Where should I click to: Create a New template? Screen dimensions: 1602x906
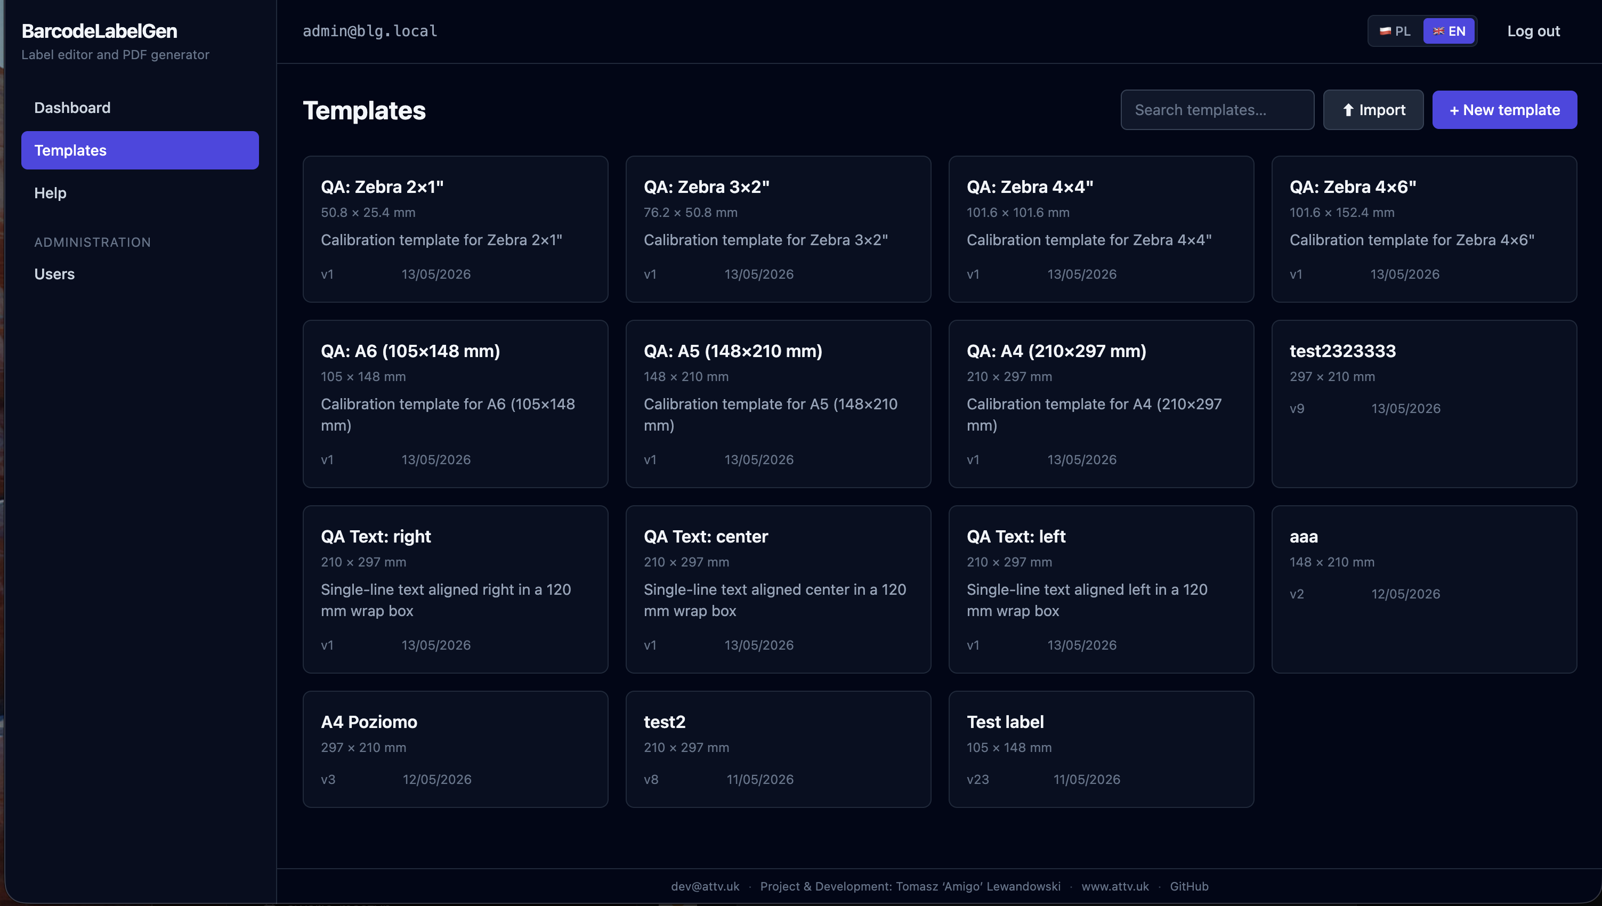[x=1504, y=109]
